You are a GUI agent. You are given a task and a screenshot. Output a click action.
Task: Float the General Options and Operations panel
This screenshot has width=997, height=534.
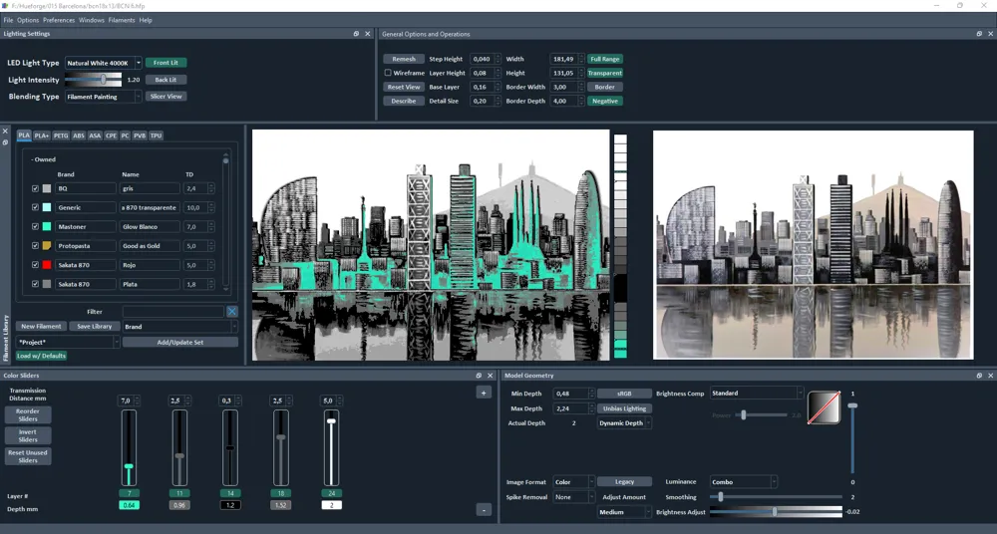coord(979,34)
